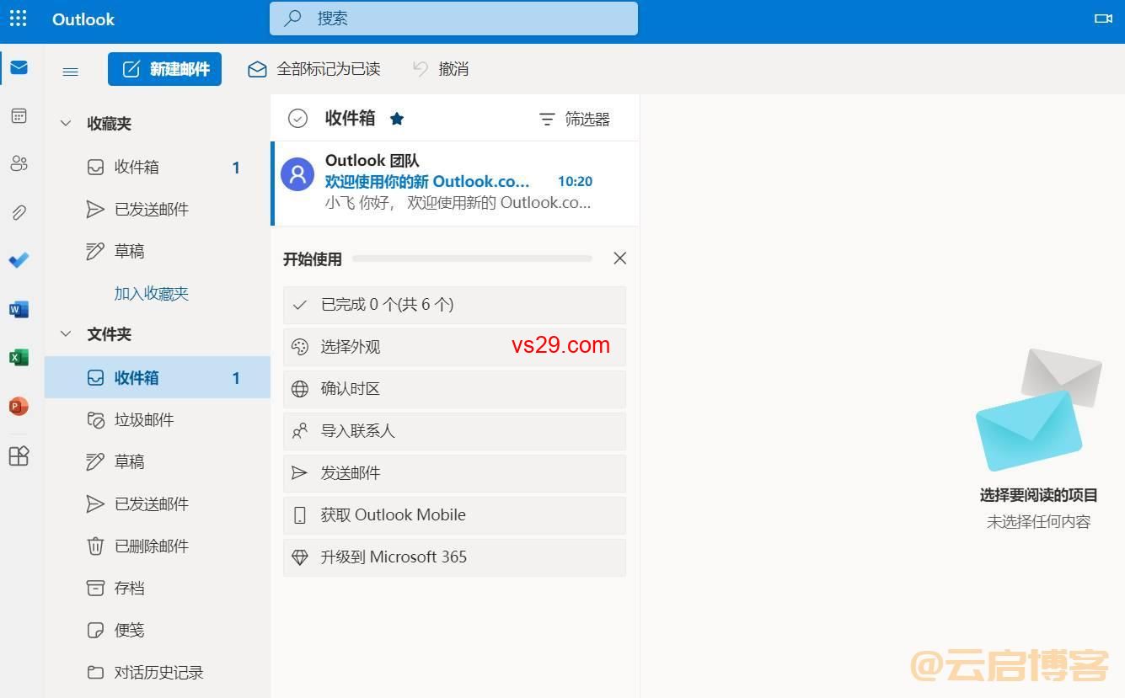The image size is (1125, 698).
Task: Toggle the select-all circle checkbox
Action: click(297, 119)
